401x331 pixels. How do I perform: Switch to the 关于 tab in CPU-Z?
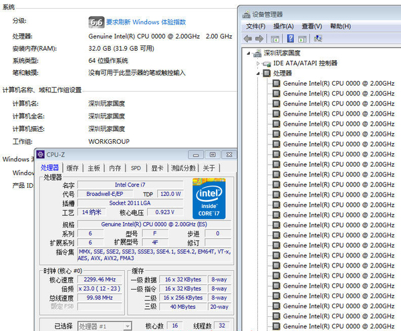(x=209, y=168)
